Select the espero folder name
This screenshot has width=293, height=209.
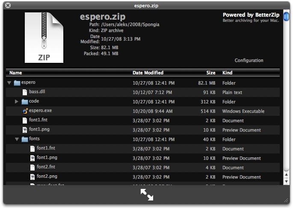[x=28, y=82]
